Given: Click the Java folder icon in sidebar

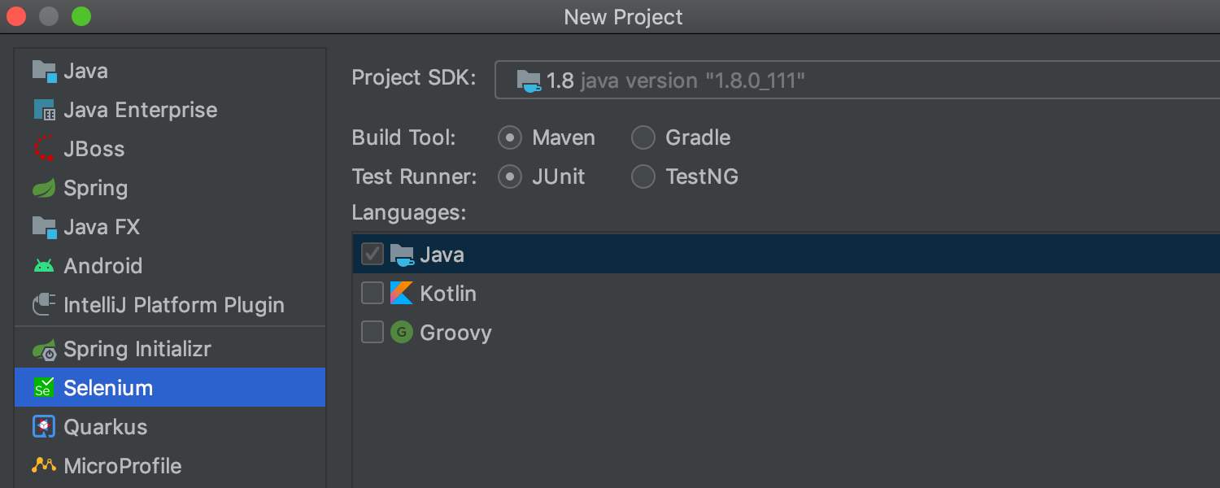Looking at the screenshot, I should 44,71.
